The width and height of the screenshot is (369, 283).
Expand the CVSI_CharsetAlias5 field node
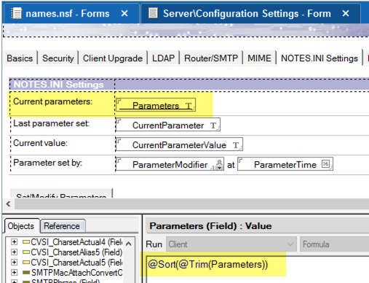coord(14,252)
